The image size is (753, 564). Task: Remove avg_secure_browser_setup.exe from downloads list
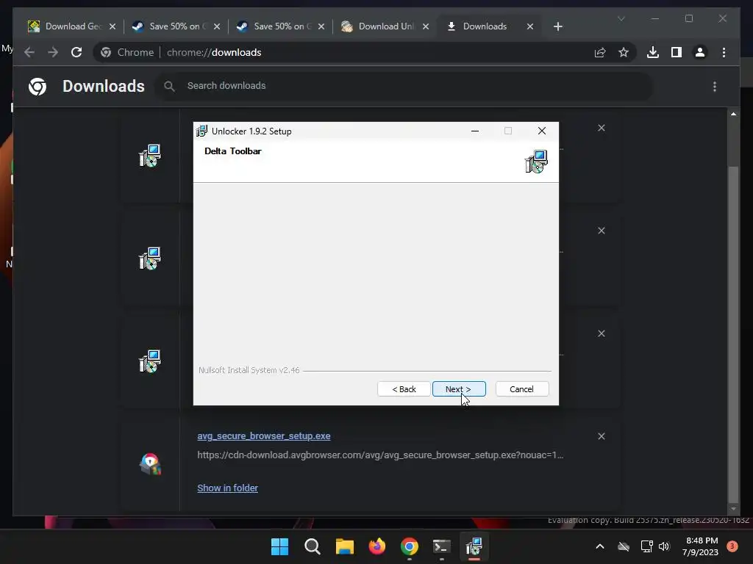click(x=602, y=436)
